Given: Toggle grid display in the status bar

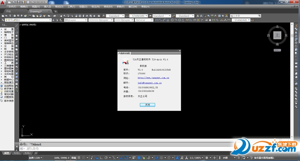Looking at the screenshot, I should (x=79, y=158).
